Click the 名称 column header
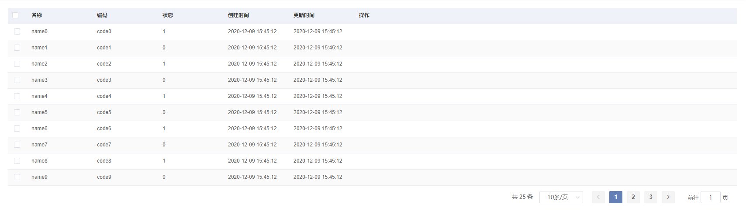Image resolution: width=746 pixels, height=212 pixels. click(37, 15)
